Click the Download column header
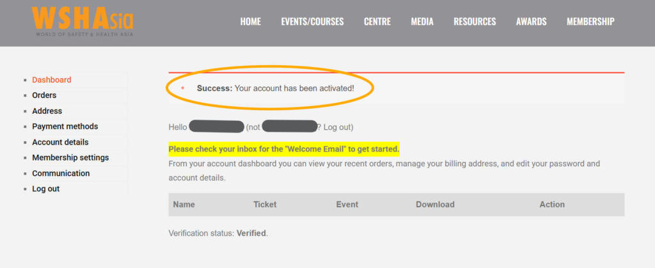The height and width of the screenshot is (268, 655). click(435, 205)
